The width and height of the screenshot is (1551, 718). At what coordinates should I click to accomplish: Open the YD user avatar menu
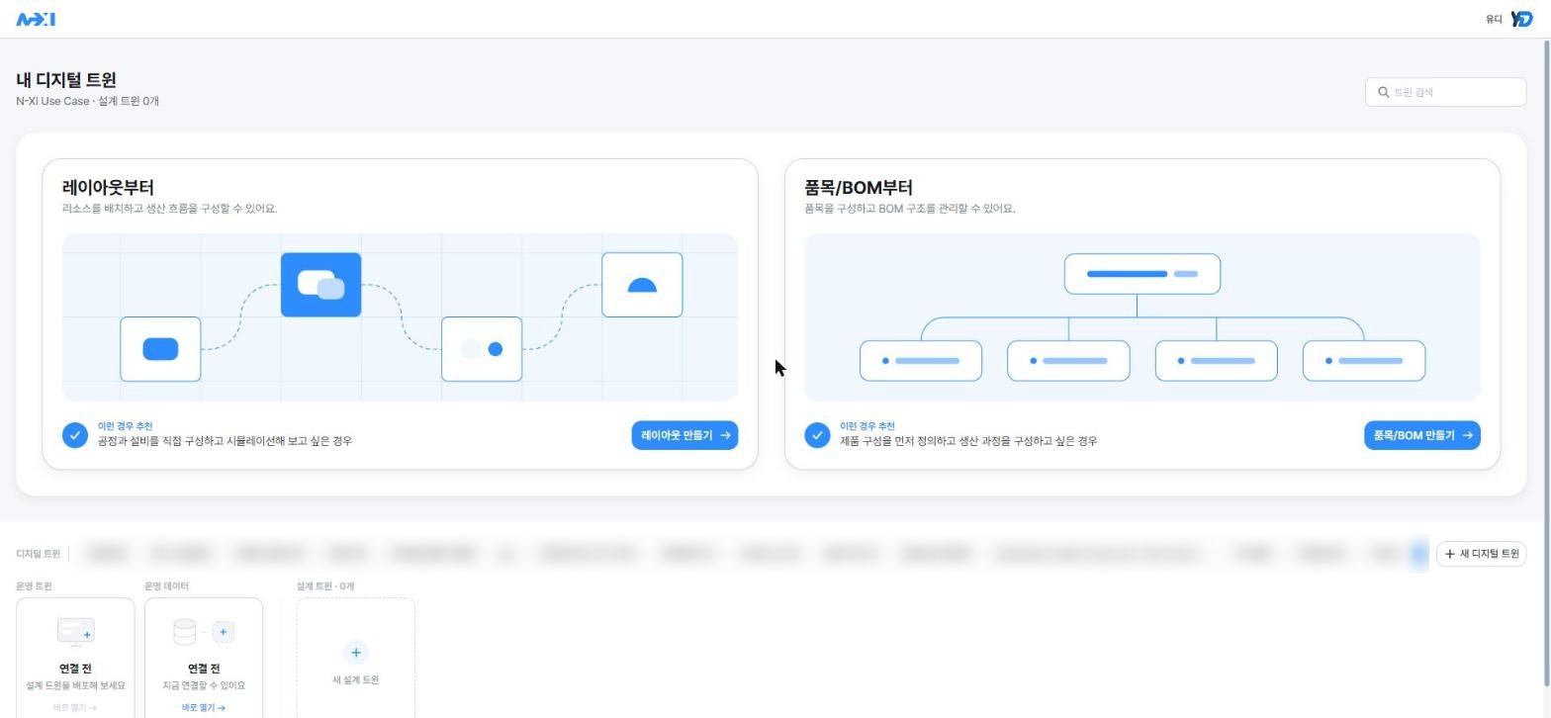(x=1521, y=19)
